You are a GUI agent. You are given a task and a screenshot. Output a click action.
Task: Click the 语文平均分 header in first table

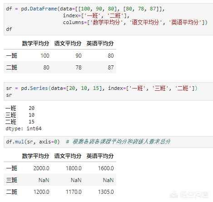coord(68,44)
